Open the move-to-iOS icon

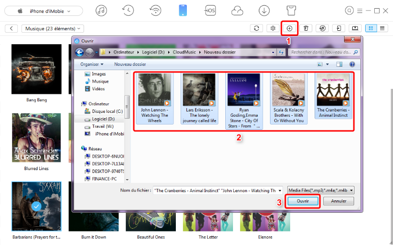pos(210,11)
